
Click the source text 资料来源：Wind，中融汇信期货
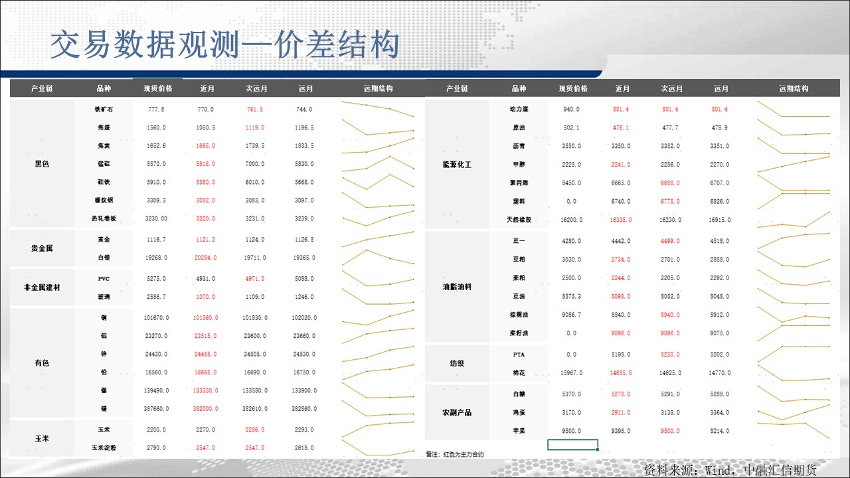click(x=730, y=470)
